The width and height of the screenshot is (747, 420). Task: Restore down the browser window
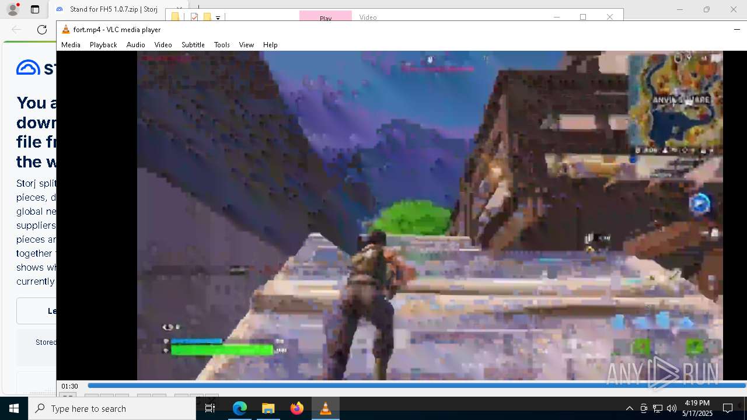pyautogui.click(x=707, y=9)
